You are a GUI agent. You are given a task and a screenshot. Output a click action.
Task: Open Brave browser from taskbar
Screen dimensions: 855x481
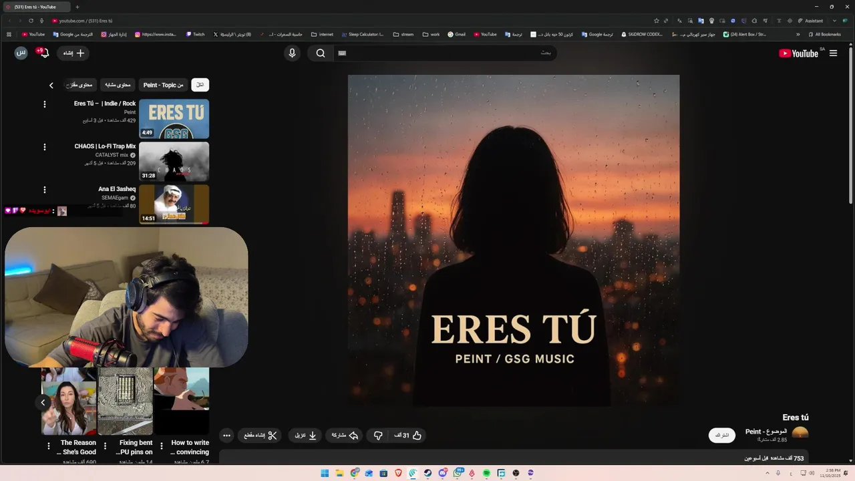tap(398, 473)
